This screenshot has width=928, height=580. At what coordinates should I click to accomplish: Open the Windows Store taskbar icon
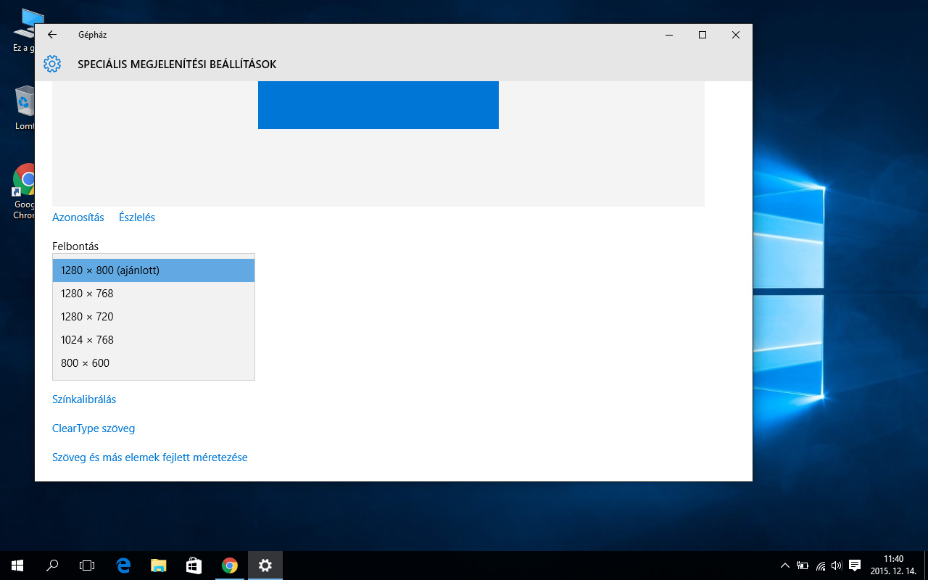tap(194, 565)
